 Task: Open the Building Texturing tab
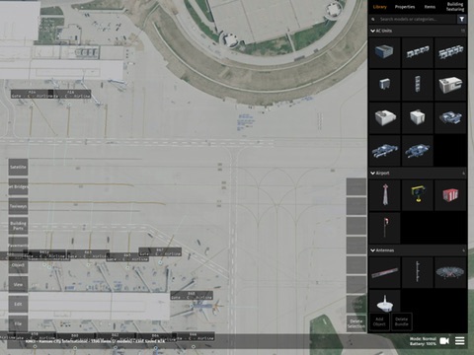(x=455, y=7)
